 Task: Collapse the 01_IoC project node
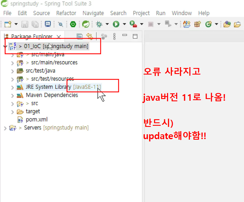[x=5, y=46]
